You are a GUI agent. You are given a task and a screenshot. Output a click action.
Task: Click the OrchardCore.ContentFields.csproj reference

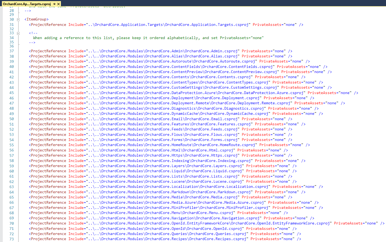(178, 67)
